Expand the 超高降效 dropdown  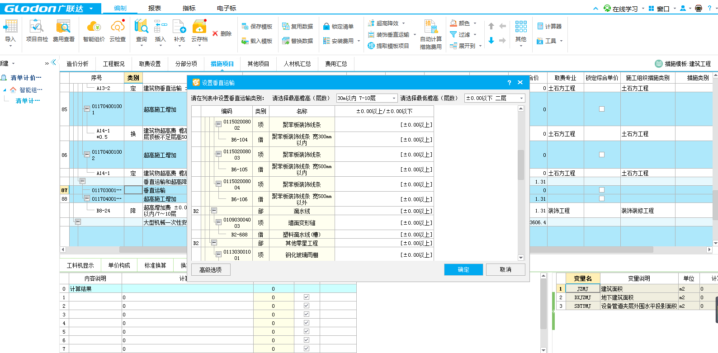[x=403, y=24]
